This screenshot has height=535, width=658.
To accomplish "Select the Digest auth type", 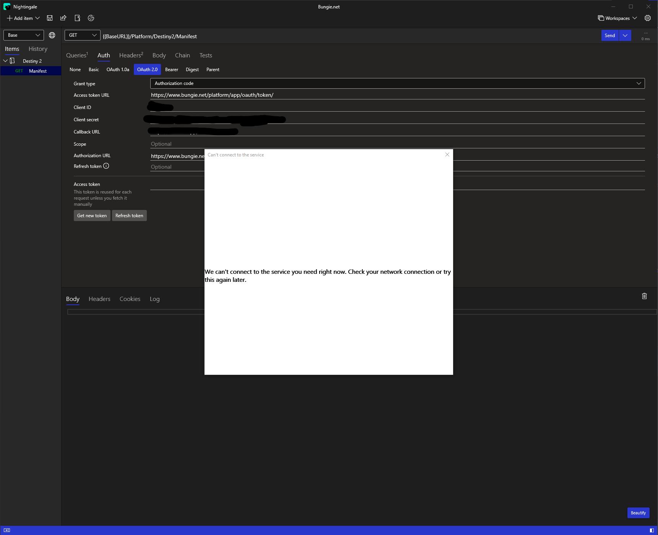I will click(x=192, y=70).
